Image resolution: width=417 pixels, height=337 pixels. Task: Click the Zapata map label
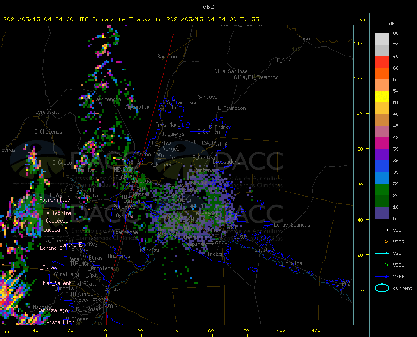[x=114, y=289]
